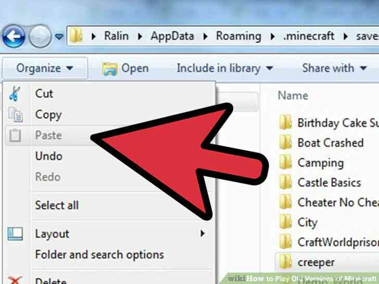Select the CraftWorldprison folder name

pyautogui.click(x=338, y=242)
